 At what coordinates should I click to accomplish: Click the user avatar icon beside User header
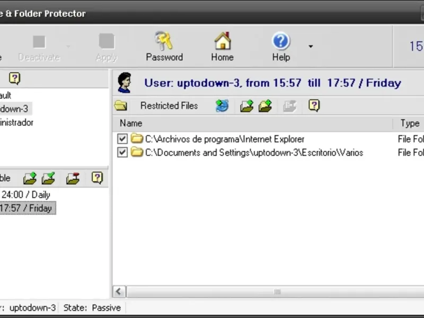tap(125, 83)
